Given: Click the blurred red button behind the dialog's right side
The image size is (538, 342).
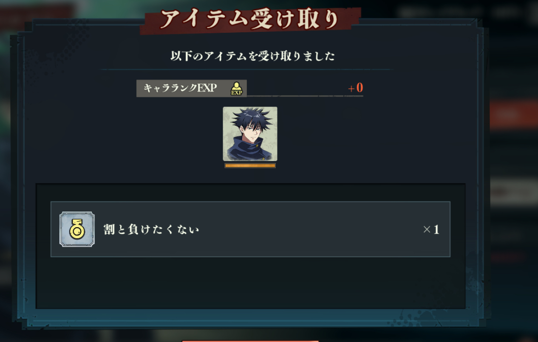Looking at the screenshot, I should point(513,114).
